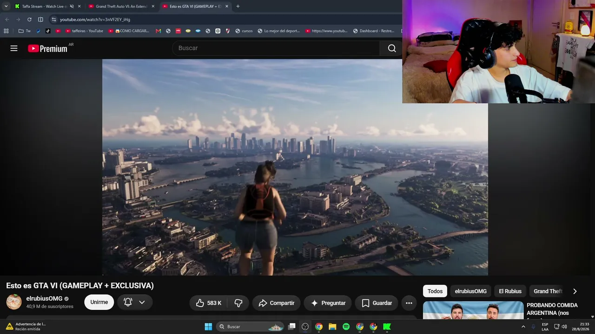Open a new browser tab

point(238,6)
